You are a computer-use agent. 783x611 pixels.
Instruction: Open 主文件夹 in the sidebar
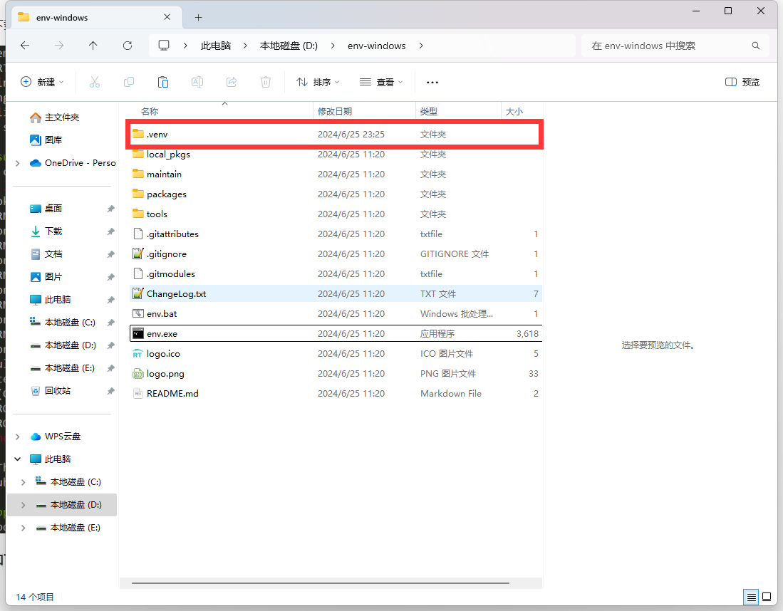coord(62,117)
